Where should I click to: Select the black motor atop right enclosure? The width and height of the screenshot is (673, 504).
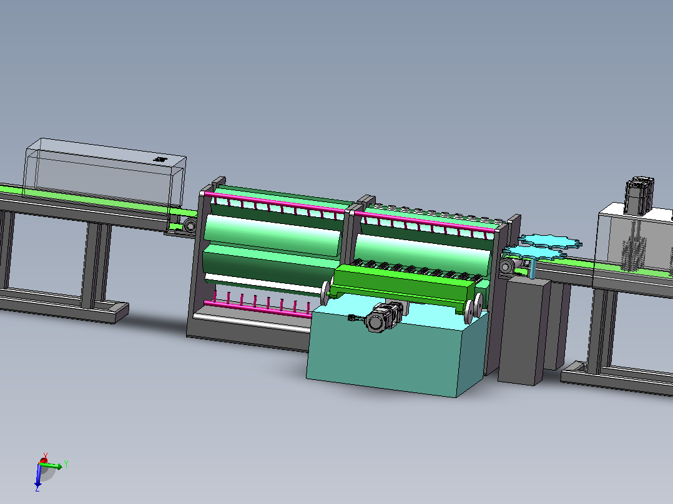[x=639, y=195]
